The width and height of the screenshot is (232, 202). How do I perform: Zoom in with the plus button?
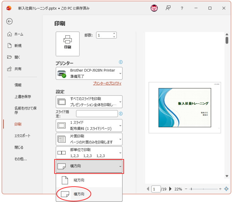coord(220,189)
